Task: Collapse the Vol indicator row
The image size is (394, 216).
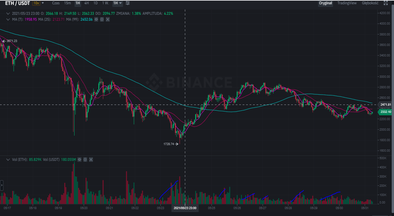Action: click(9, 160)
